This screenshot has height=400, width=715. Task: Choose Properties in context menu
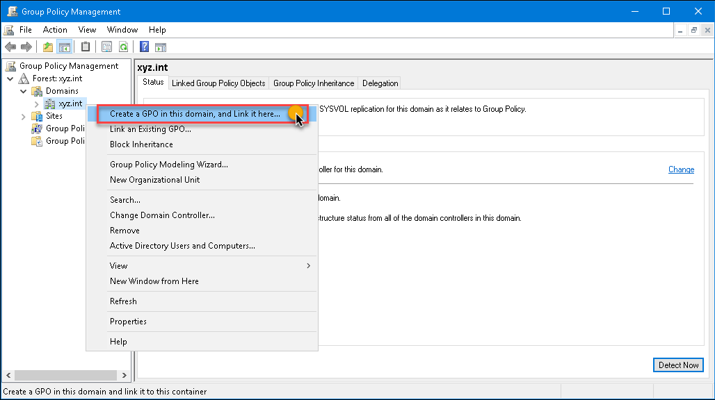202,322
